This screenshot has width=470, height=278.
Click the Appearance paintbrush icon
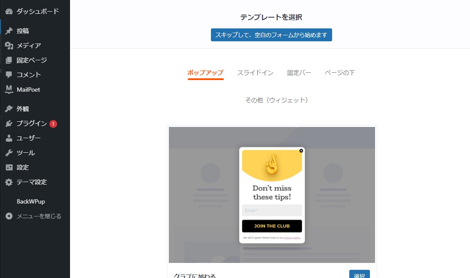pos(9,109)
